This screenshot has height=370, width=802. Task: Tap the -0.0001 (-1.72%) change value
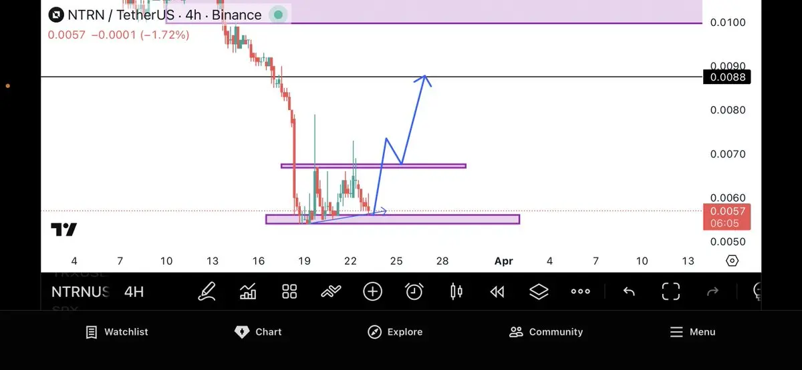click(x=140, y=35)
